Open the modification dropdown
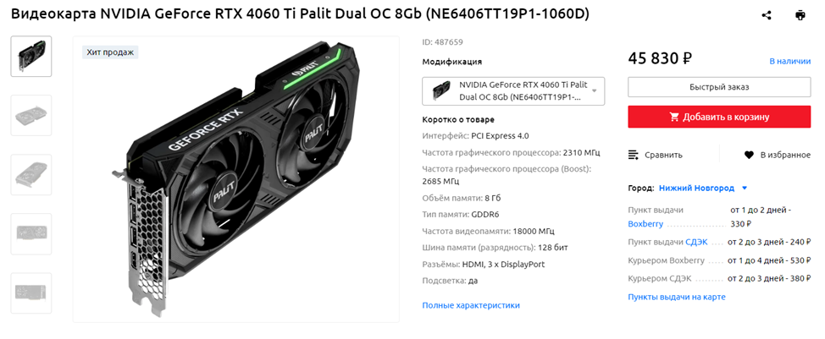The width and height of the screenshot is (825, 339). (x=513, y=91)
